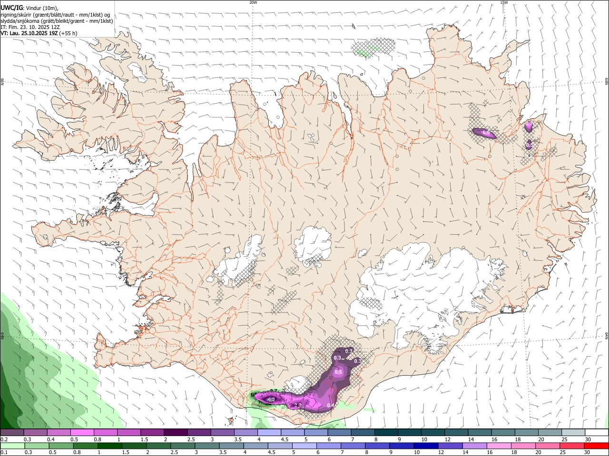Select the light lavender 4–4.5 swatch in upper legend row
Screen dimensions: 609x456
pyautogui.click(x=269, y=432)
